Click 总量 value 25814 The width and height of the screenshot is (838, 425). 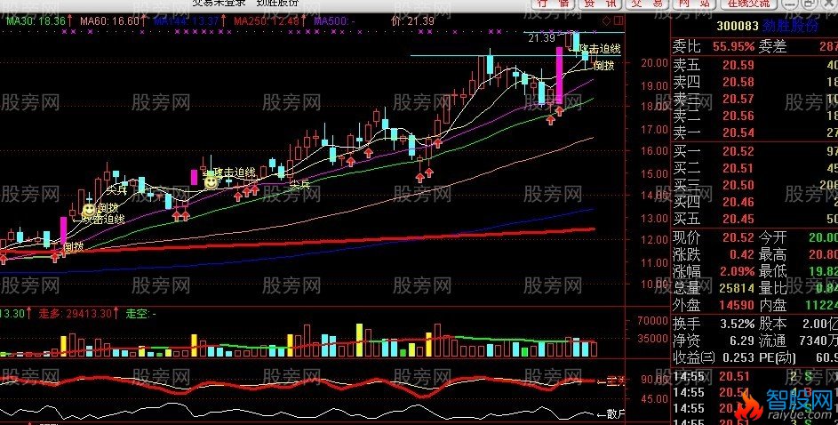[737, 288]
